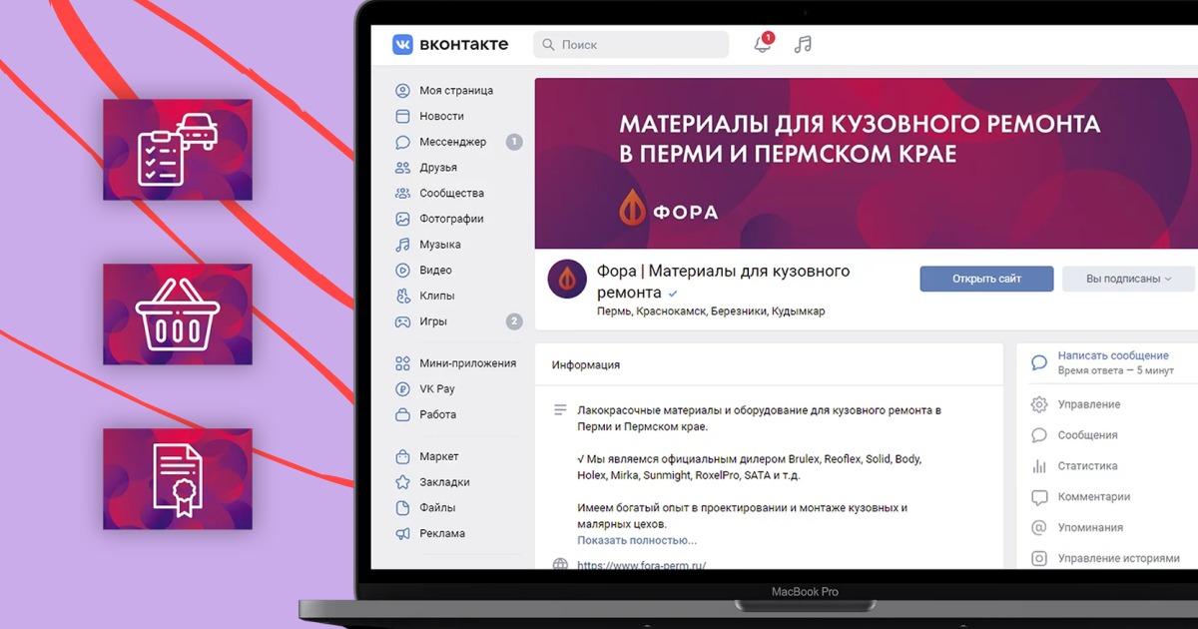The width and height of the screenshot is (1198, 629).
Task: Open the music note icon in header
Action: 803,45
